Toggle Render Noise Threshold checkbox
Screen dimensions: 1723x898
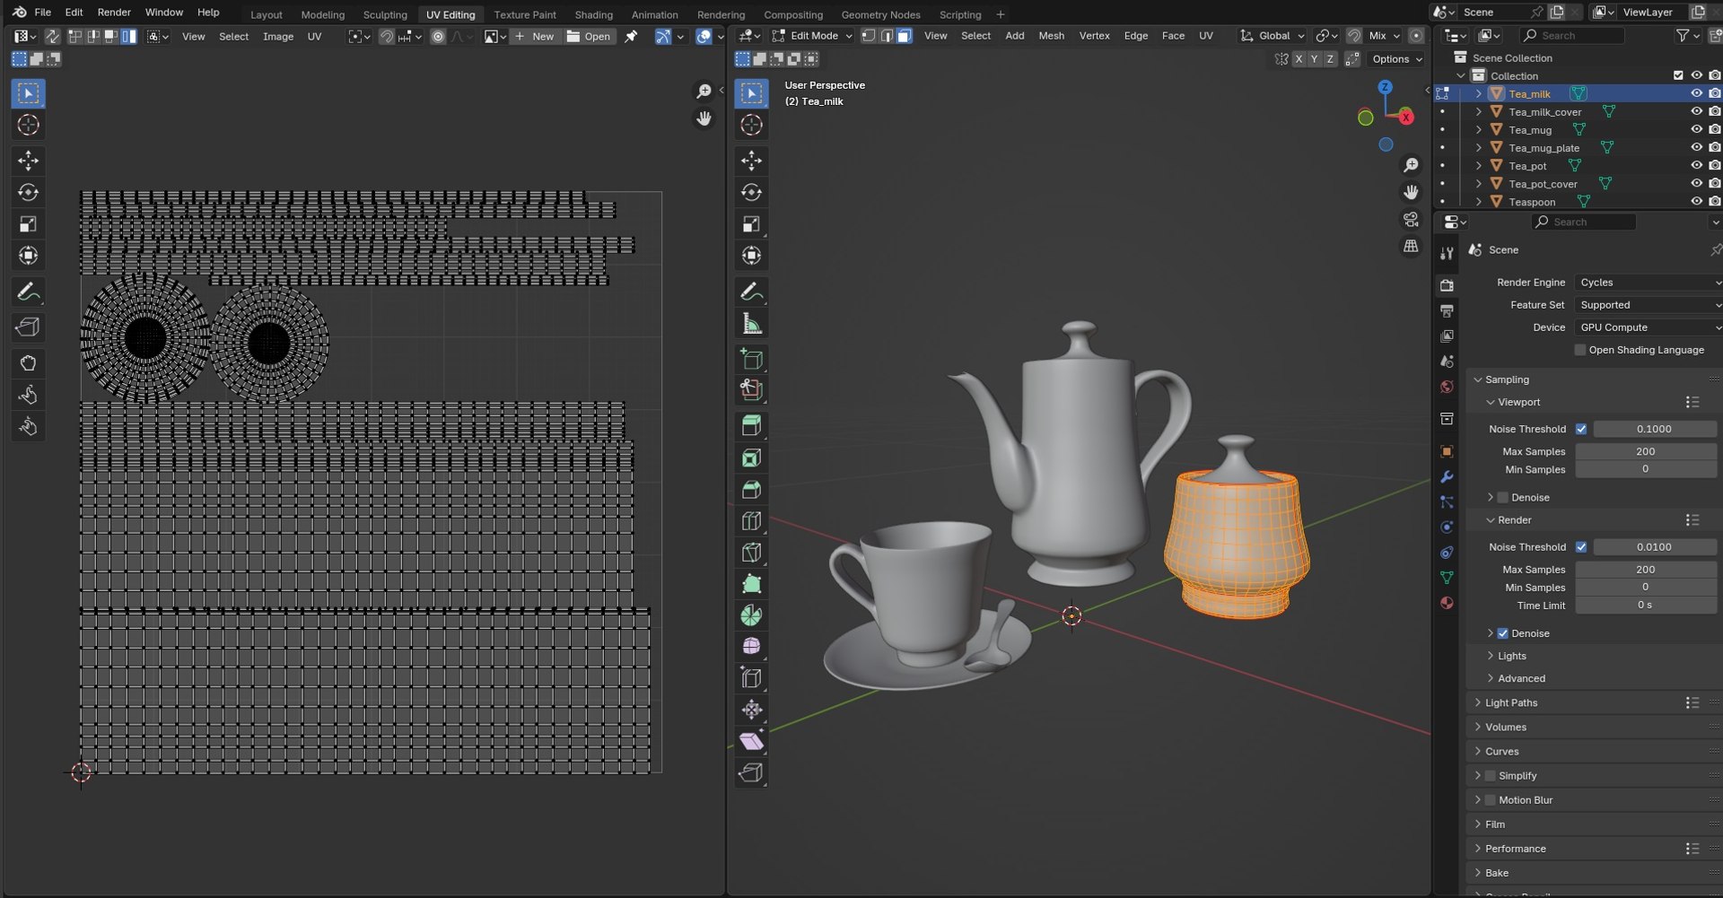click(x=1581, y=547)
